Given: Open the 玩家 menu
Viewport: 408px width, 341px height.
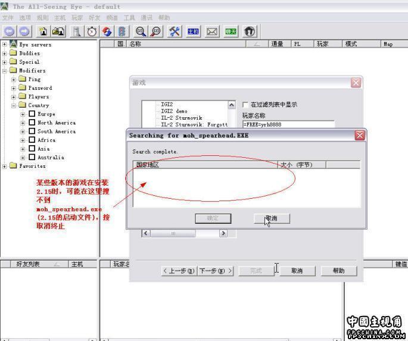Looking at the screenshot, I should (x=77, y=18).
